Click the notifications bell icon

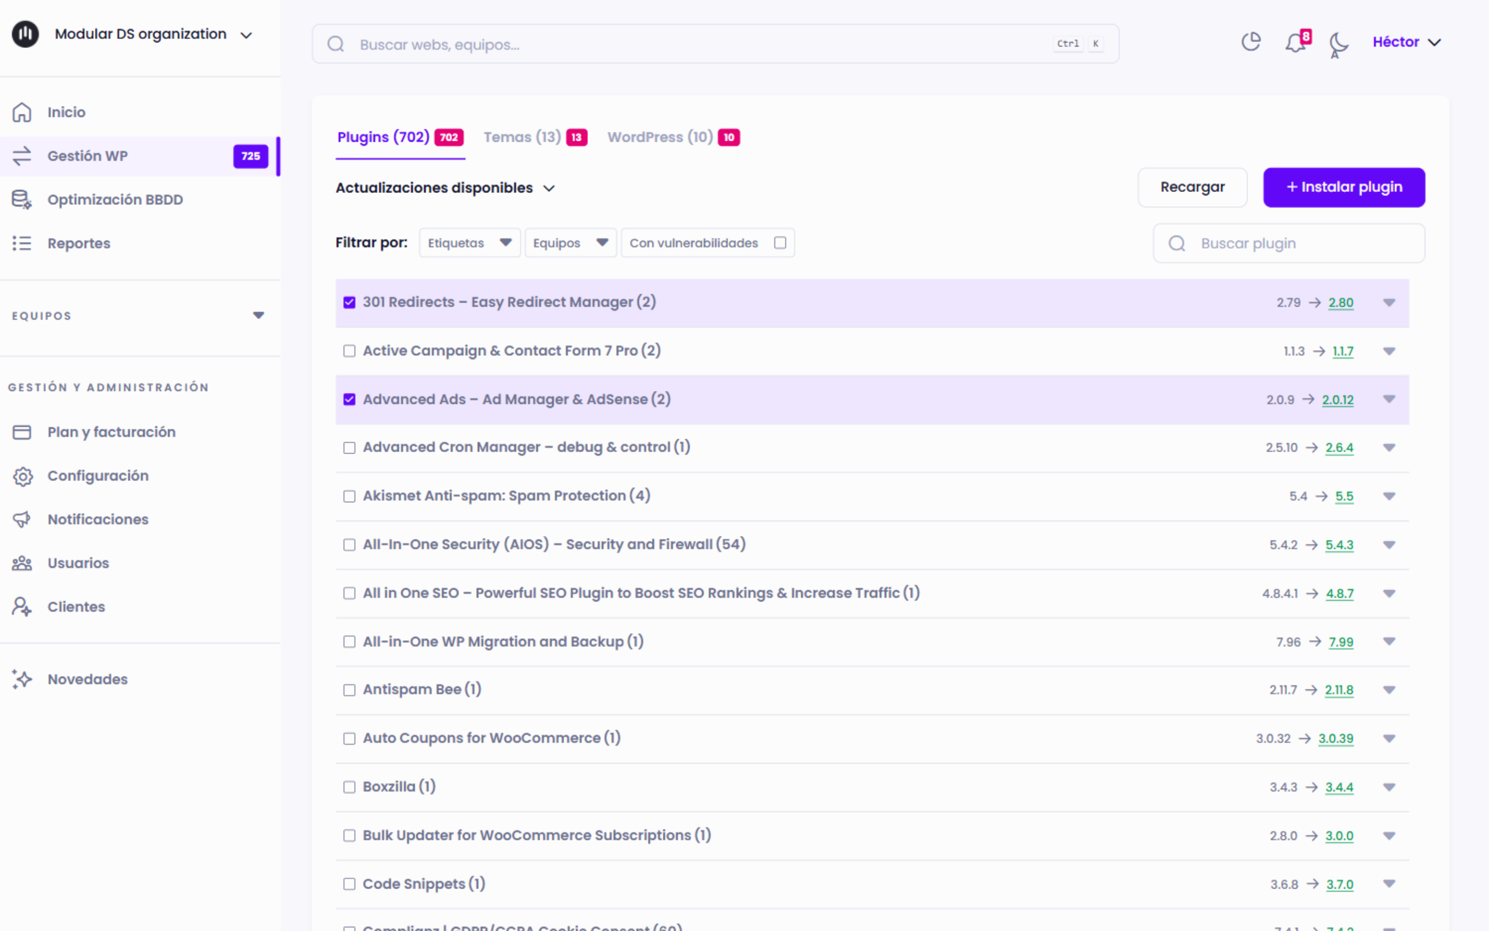click(x=1295, y=42)
